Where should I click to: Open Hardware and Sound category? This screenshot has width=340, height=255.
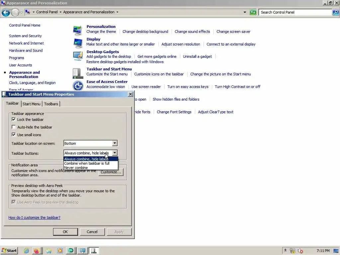[26, 50]
